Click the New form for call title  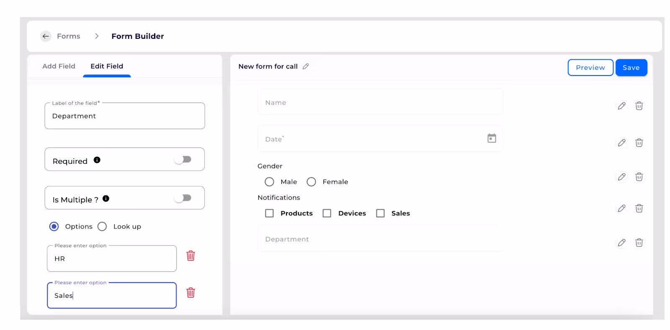click(x=268, y=66)
